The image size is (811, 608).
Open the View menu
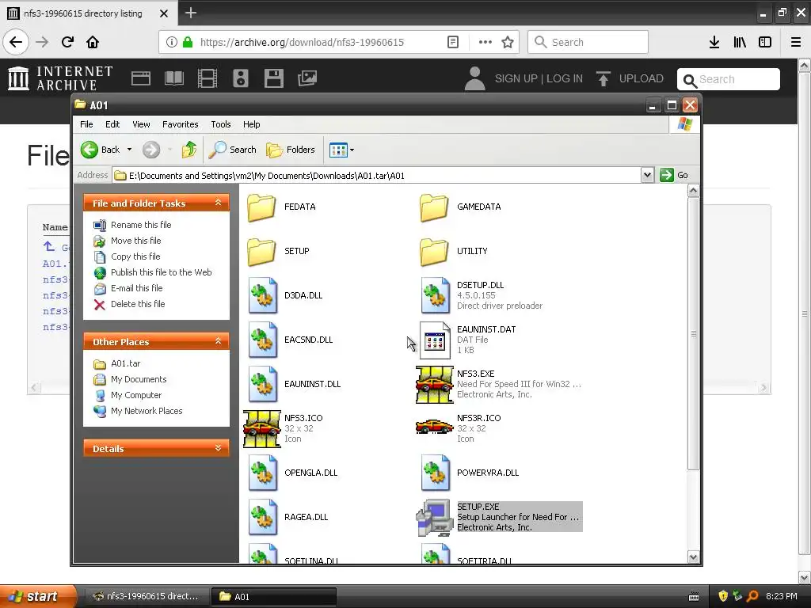click(141, 124)
